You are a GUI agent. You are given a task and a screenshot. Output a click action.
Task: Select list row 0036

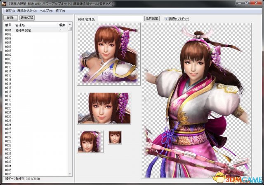[36, 174]
